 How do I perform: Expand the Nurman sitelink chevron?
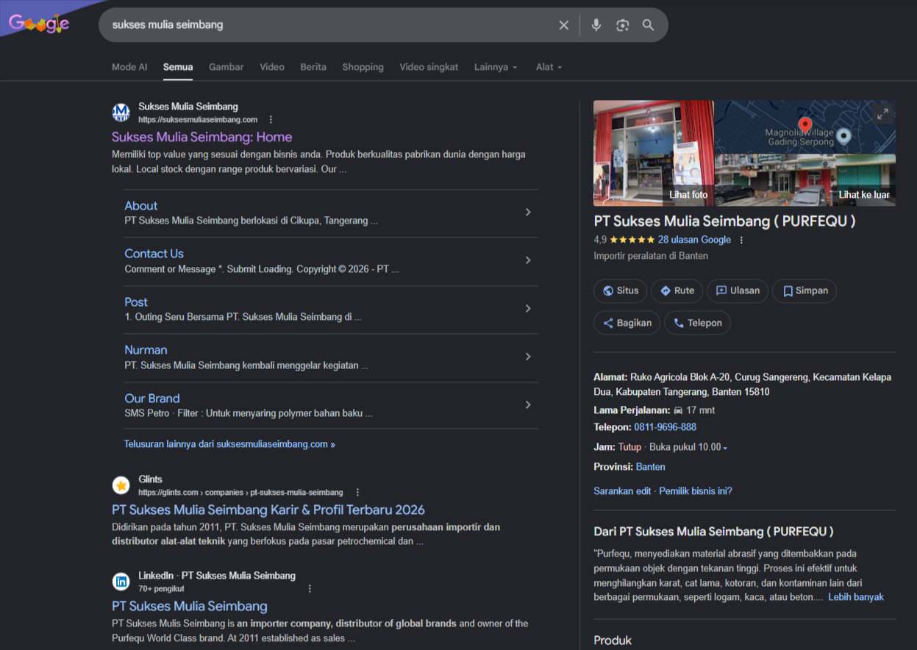pos(528,357)
